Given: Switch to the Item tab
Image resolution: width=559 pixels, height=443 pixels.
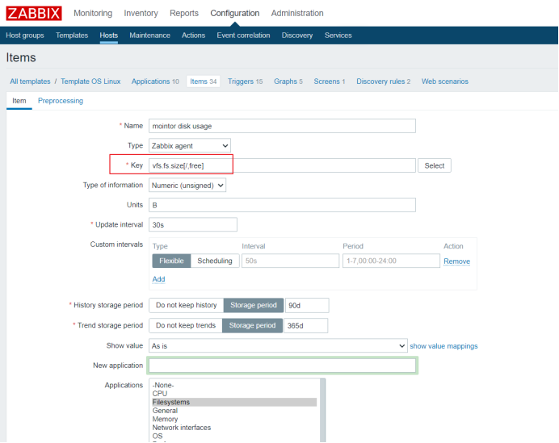Looking at the screenshot, I should [x=19, y=101].
